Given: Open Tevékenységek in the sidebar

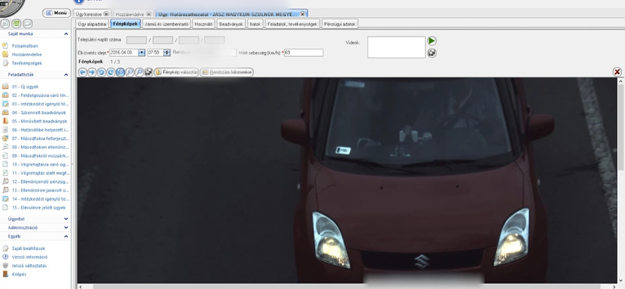Looking at the screenshot, I should [27, 63].
